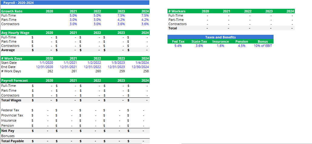
Task: Click the work days value 261
Action: pyautogui.click(x=74, y=71)
